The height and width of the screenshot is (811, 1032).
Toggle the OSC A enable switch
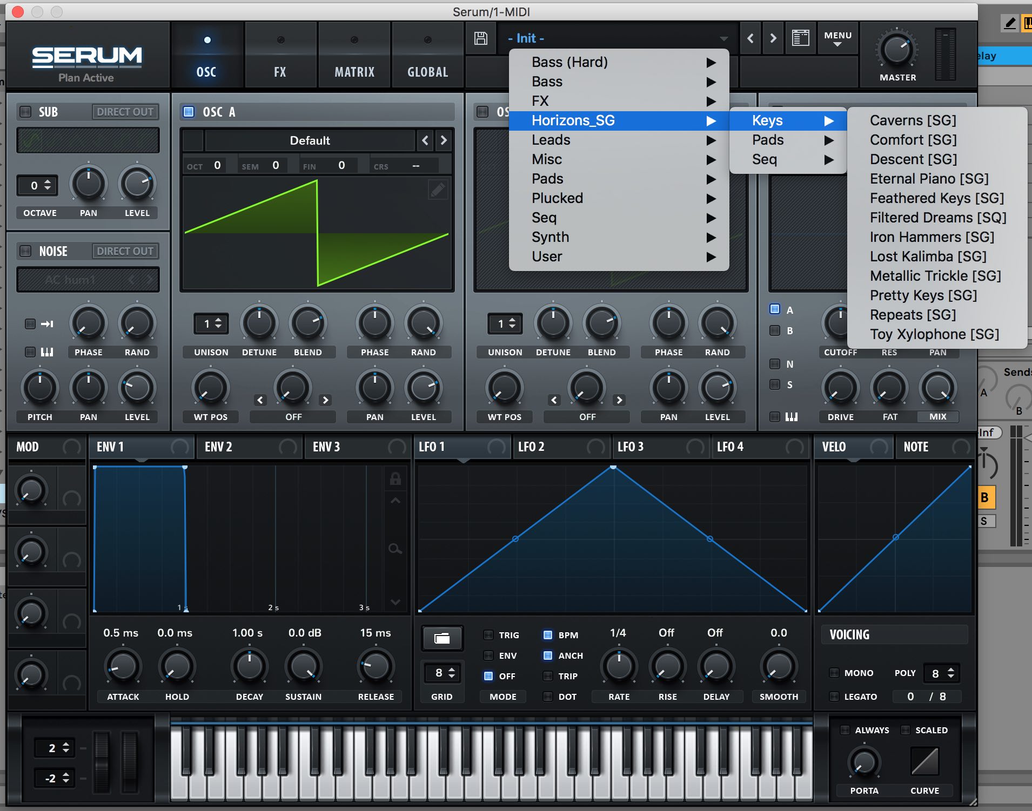(x=189, y=112)
